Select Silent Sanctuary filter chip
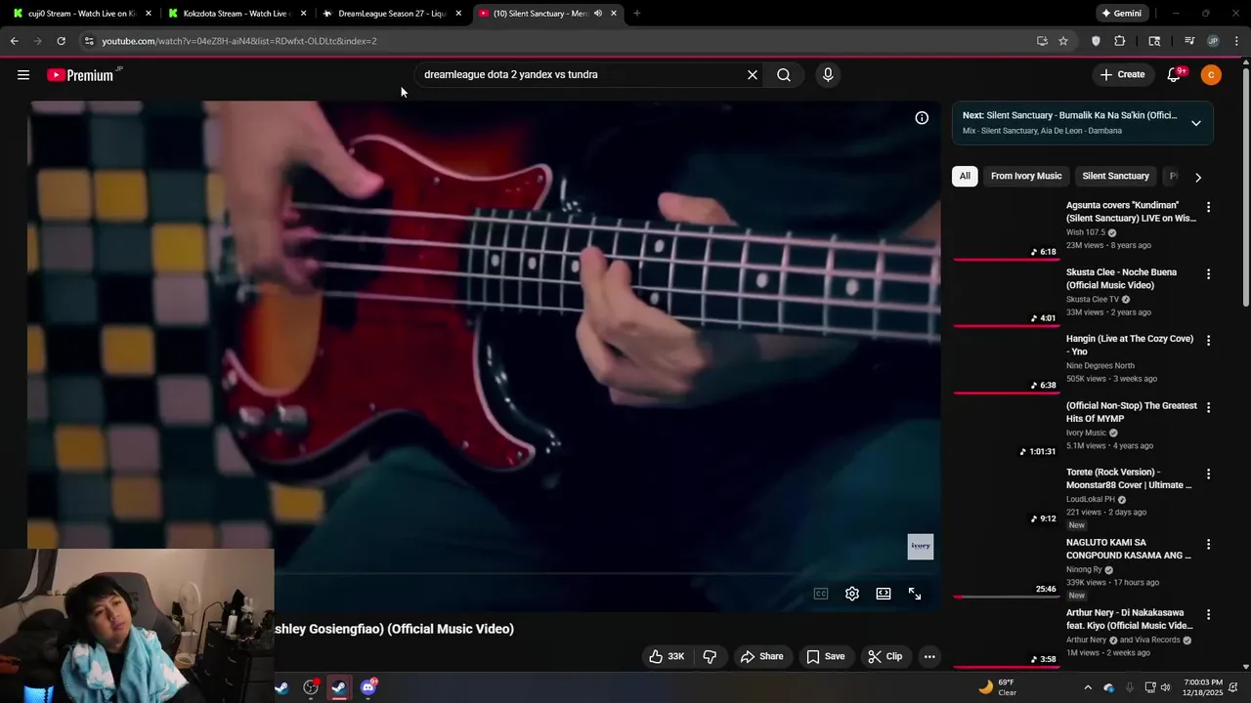This screenshot has width=1251, height=703. (x=1115, y=176)
